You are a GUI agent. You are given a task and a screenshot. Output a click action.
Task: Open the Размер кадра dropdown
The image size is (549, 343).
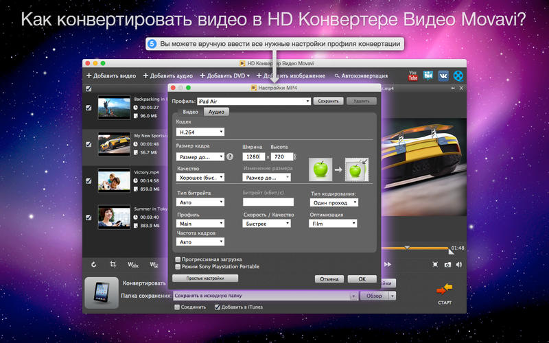(x=200, y=157)
